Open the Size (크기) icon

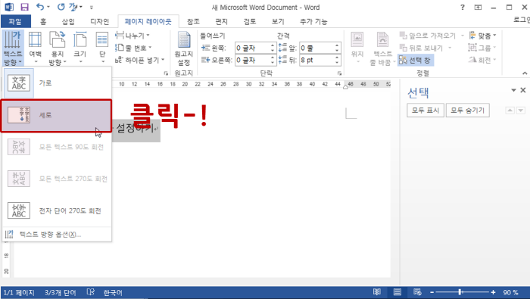pos(80,48)
